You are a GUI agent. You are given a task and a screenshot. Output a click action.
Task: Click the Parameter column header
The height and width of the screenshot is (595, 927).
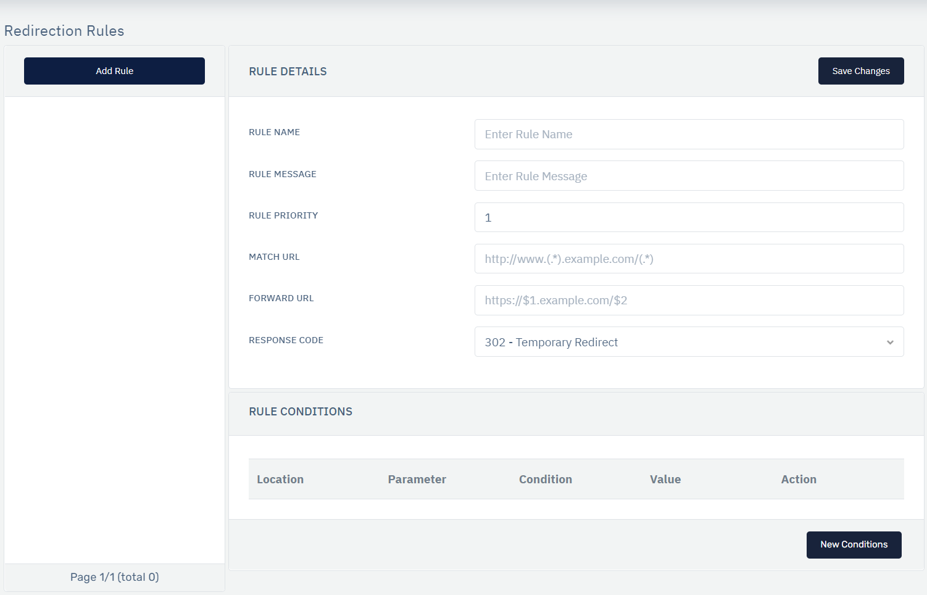tap(417, 480)
